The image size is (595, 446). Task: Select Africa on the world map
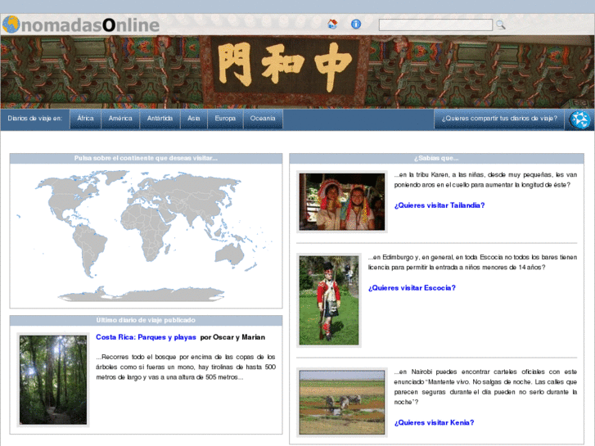coord(146,232)
